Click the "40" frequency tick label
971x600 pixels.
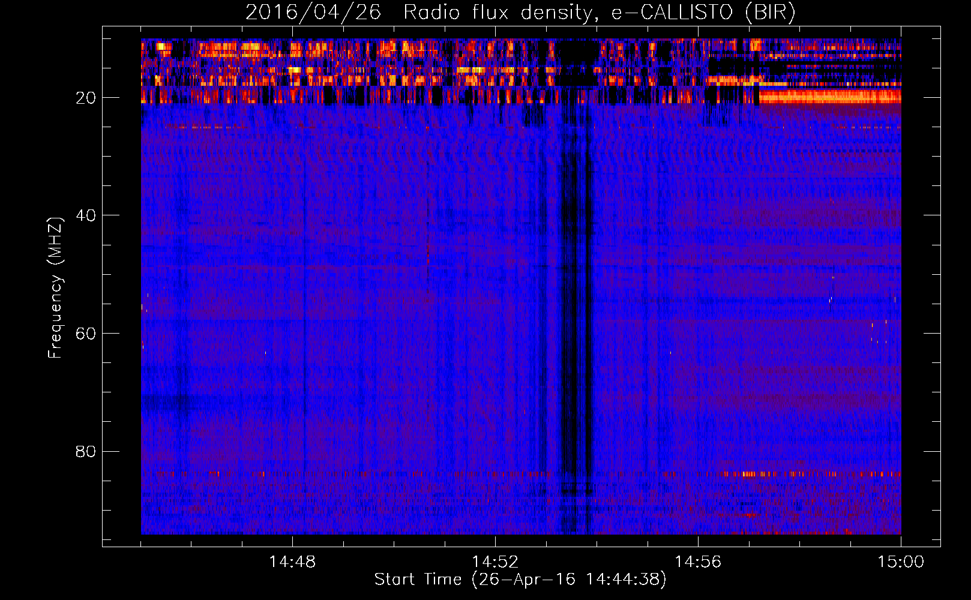pos(86,215)
